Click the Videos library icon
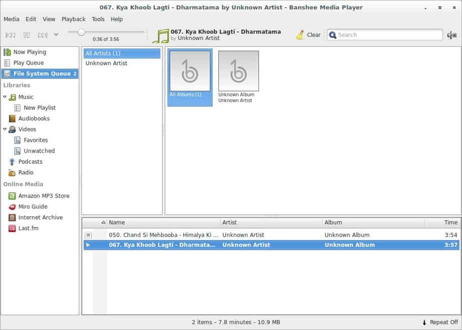Image resolution: width=462 pixels, height=330 pixels. pos(12,129)
